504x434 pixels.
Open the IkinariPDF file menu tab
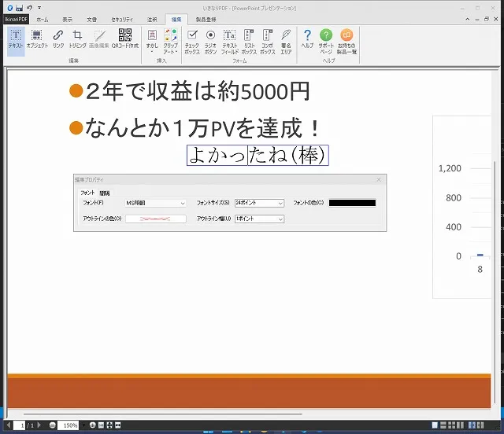pyautogui.click(x=16, y=19)
